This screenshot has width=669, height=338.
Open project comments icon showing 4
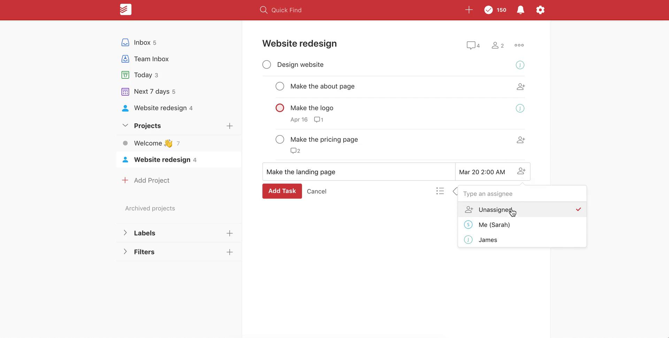tap(473, 45)
